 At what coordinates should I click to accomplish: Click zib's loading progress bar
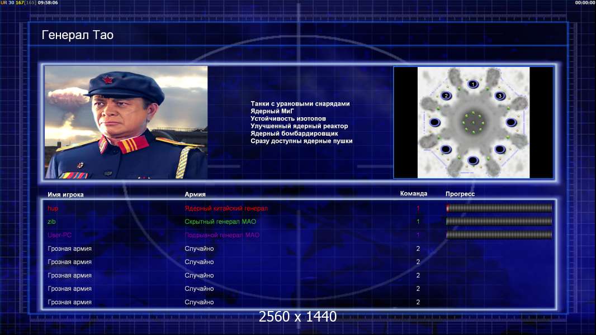499,222
